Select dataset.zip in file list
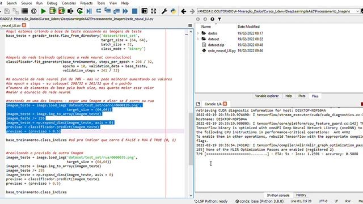The image size is (363, 204). tap(216, 45)
